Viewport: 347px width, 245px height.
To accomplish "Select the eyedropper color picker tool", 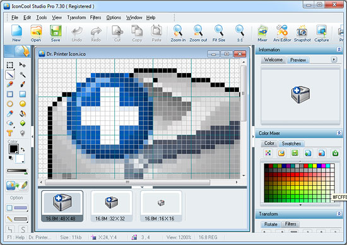I will point(9,113).
